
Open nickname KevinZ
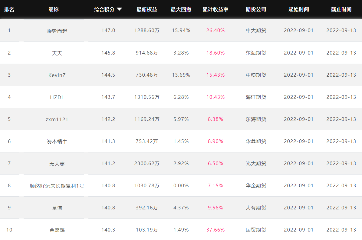click(57, 75)
